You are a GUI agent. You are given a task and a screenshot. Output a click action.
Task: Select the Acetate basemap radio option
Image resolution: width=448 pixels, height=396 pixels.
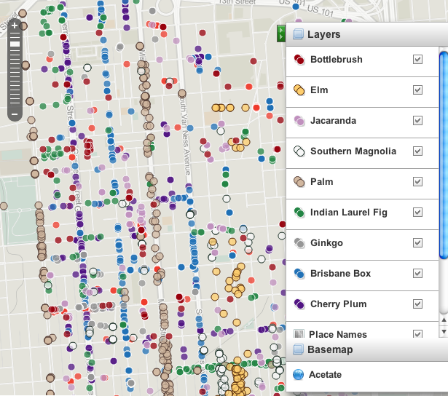click(299, 376)
